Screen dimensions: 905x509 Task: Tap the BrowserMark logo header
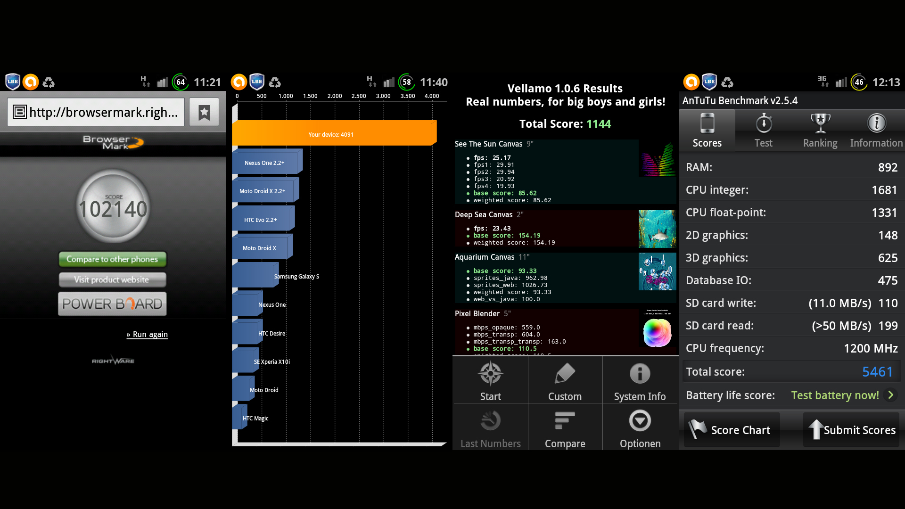tap(113, 142)
